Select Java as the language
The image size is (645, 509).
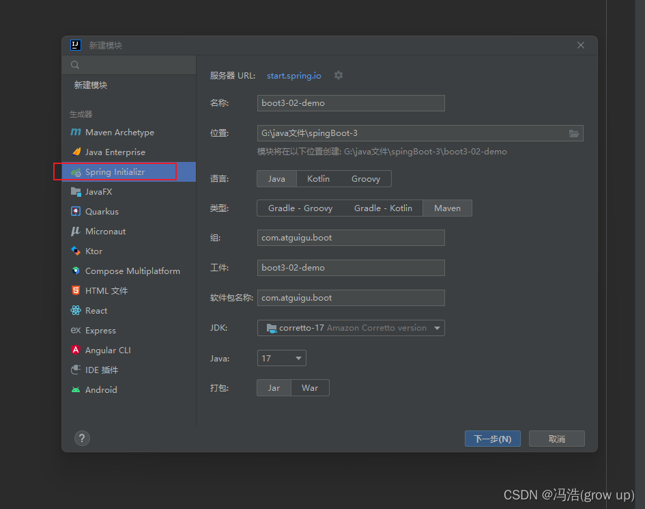click(x=276, y=179)
